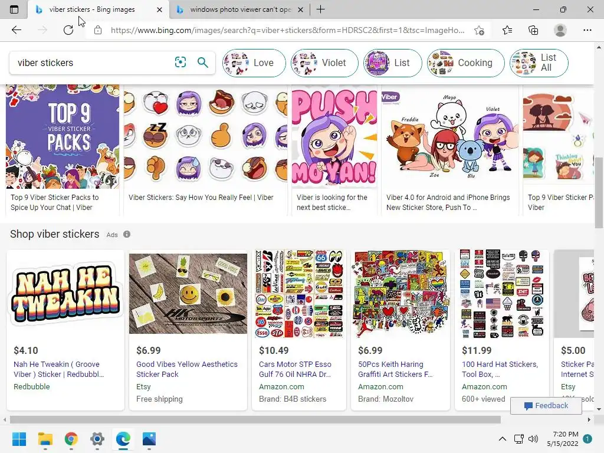Click the Redbubble seller name
Image resolution: width=604 pixels, height=453 pixels.
(32, 386)
